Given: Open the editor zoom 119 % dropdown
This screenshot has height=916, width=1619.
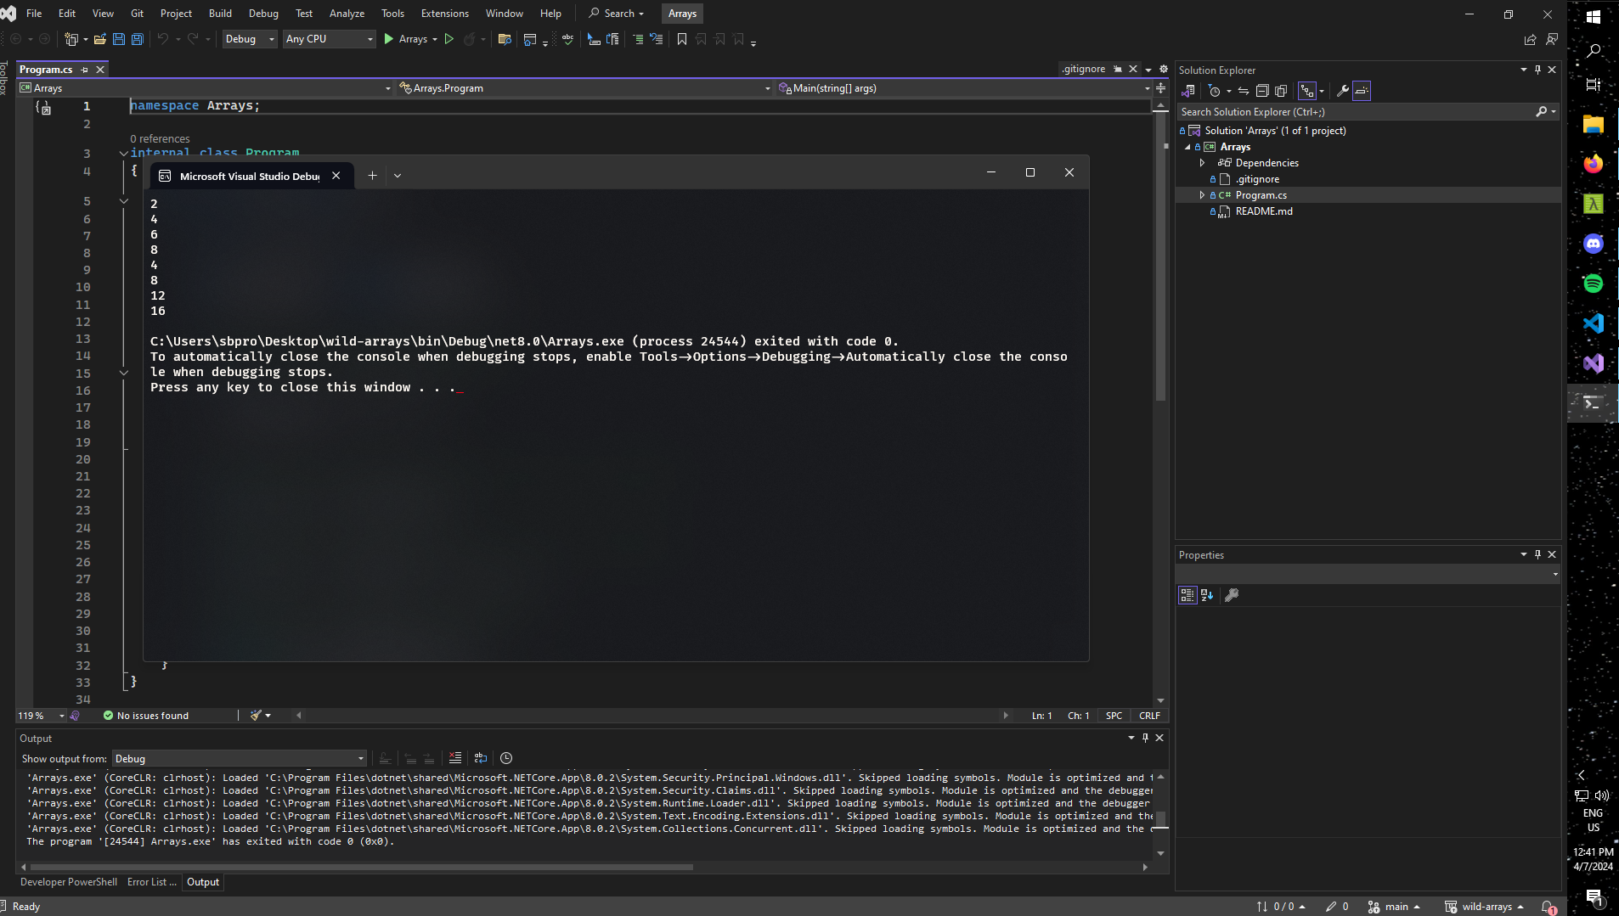Looking at the screenshot, I should pos(41,716).
